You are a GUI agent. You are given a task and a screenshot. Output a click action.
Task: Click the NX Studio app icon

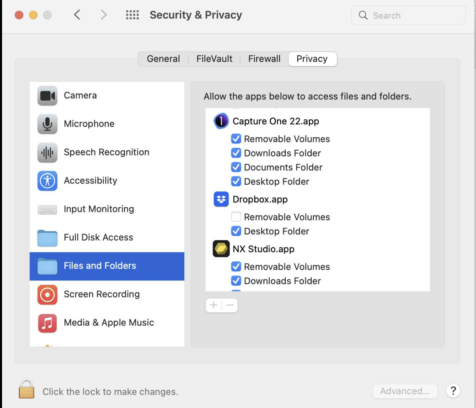tap(221, 249)
